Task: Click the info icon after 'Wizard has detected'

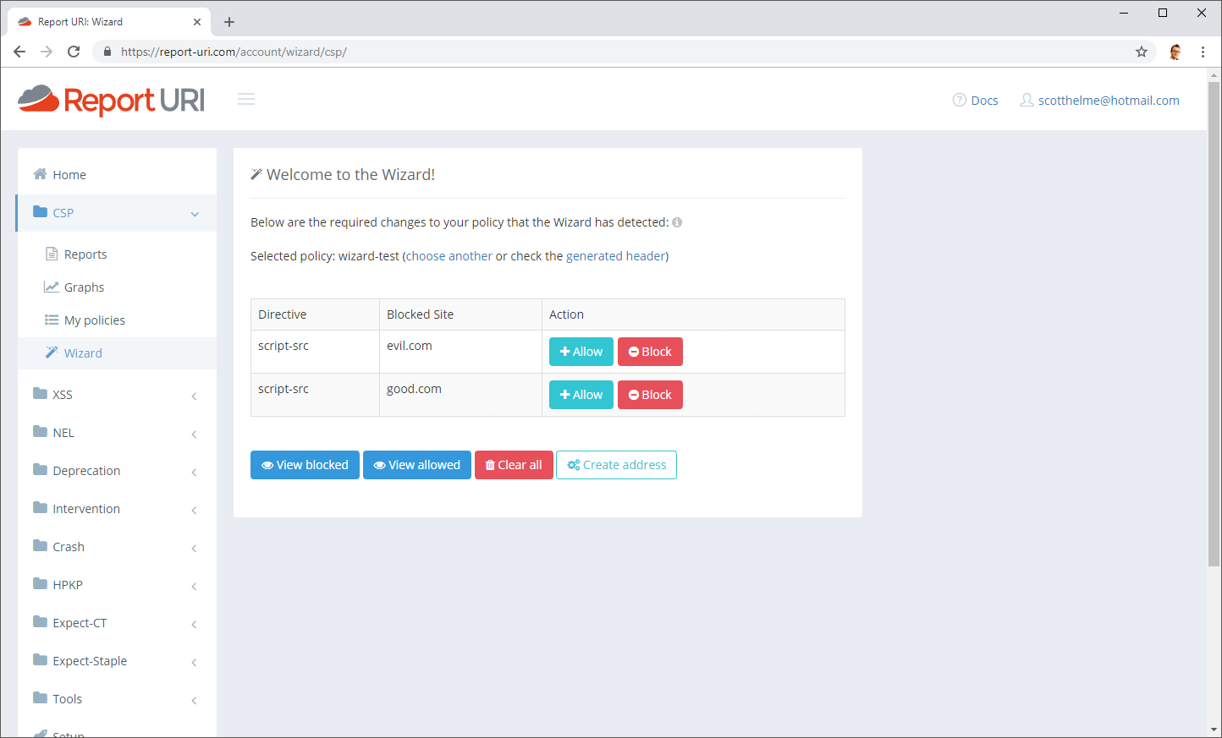Action: [677, 222]
